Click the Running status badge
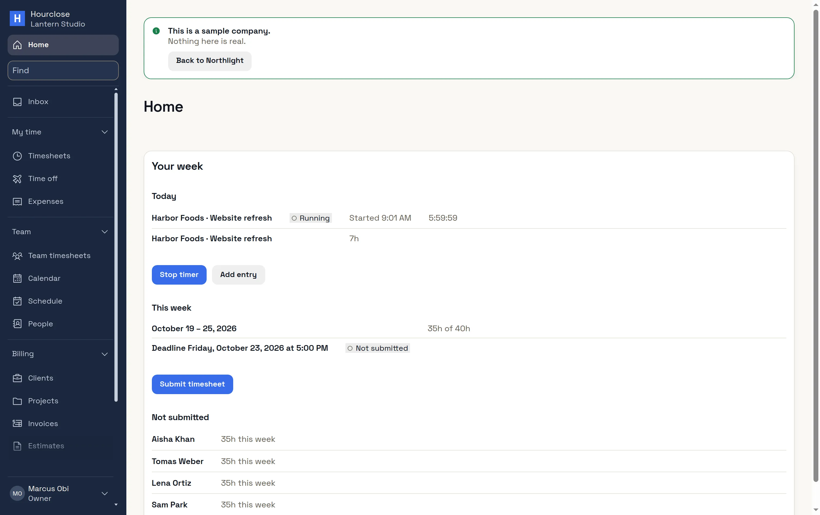The height and width of the screenshot is (515, 820). coord(310,218)
